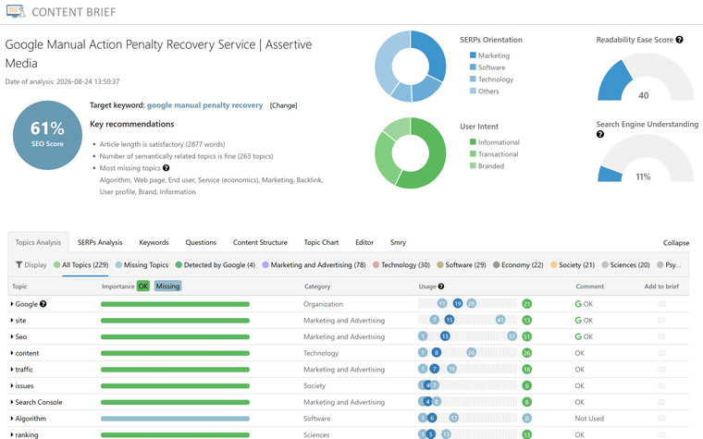Click the Marketing legend color swatch
Image resolution: width=703 pixels, height=439 pixels.
(473, 55)
